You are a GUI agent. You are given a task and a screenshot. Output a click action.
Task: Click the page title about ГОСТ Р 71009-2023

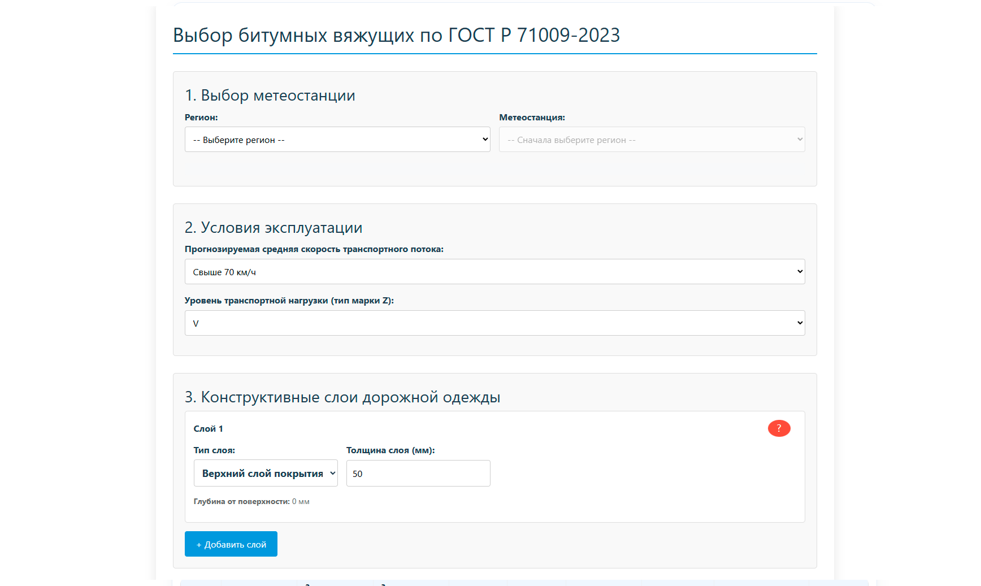click(396, 35)
